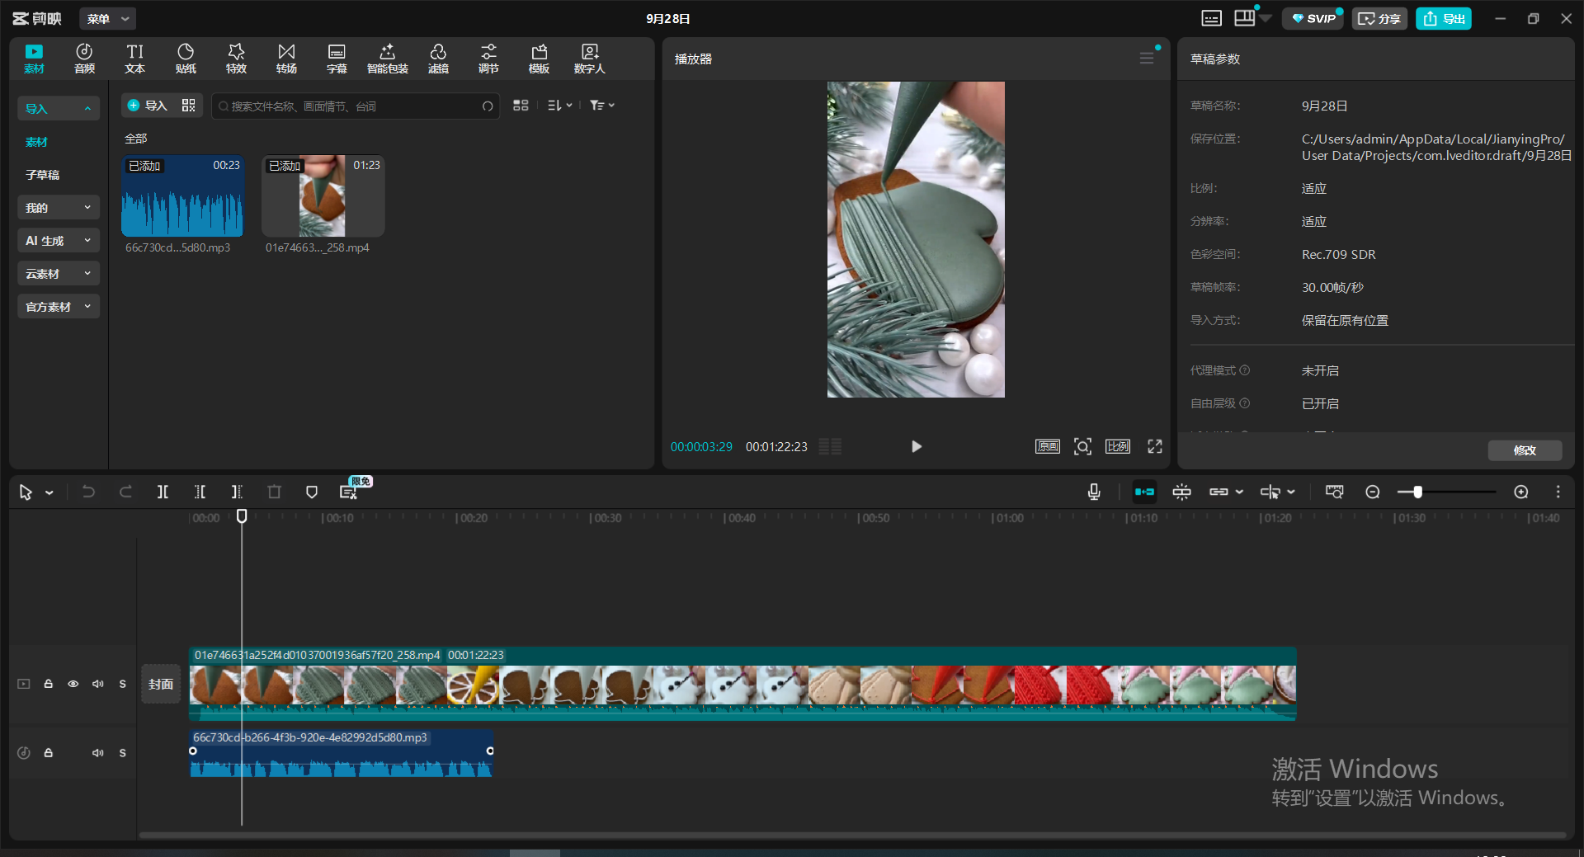Click the zoom out timeline minus icon
Image resolution: width=1584 pixels, height=857 pixels.
pos(1373,492)
